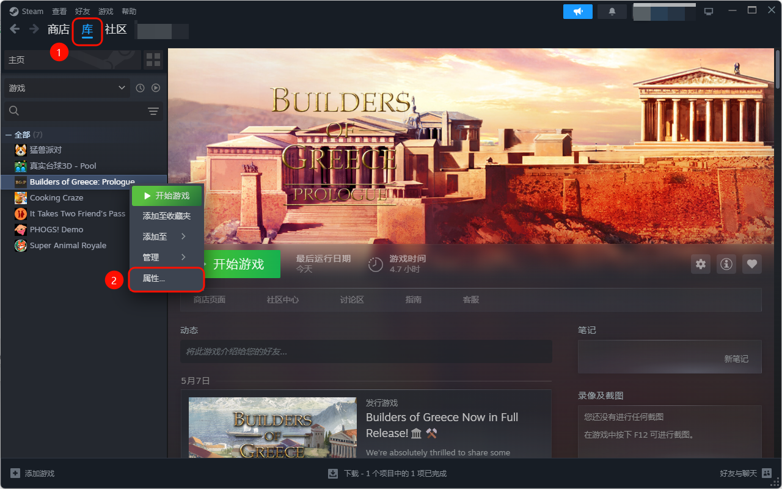Click the 添加游戏 plus icon
Viewport: 782px width, 489px height.
pyautogui.click(x=15, y=473)
